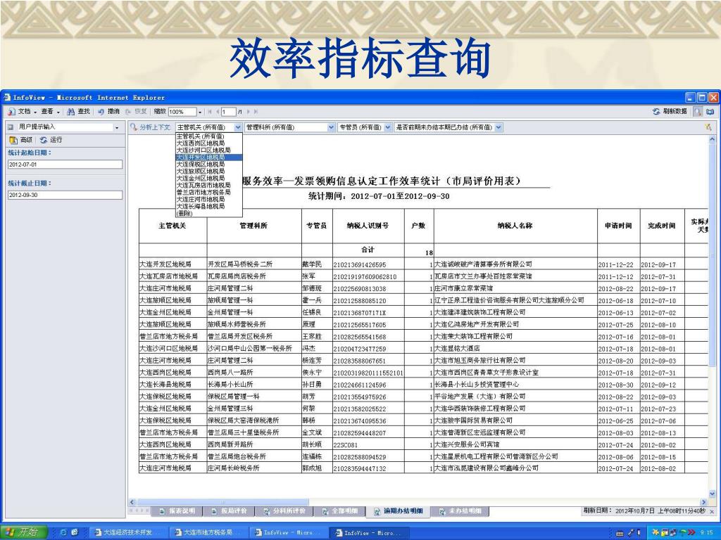Switch to the 按局评价 report tab
The height and width of the screenshot is (540, 721).
(229, 511)
